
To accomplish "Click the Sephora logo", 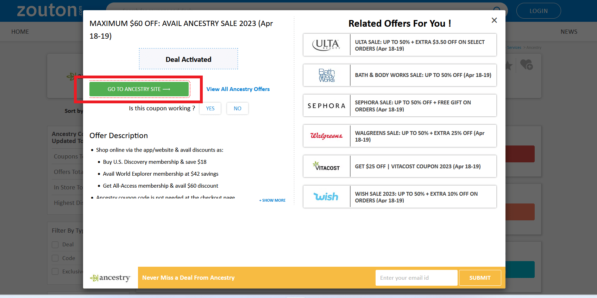I will tap(326, 106).
